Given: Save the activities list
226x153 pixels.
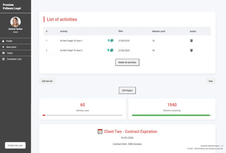Looking at the screenshot, I should click(211, 81).
